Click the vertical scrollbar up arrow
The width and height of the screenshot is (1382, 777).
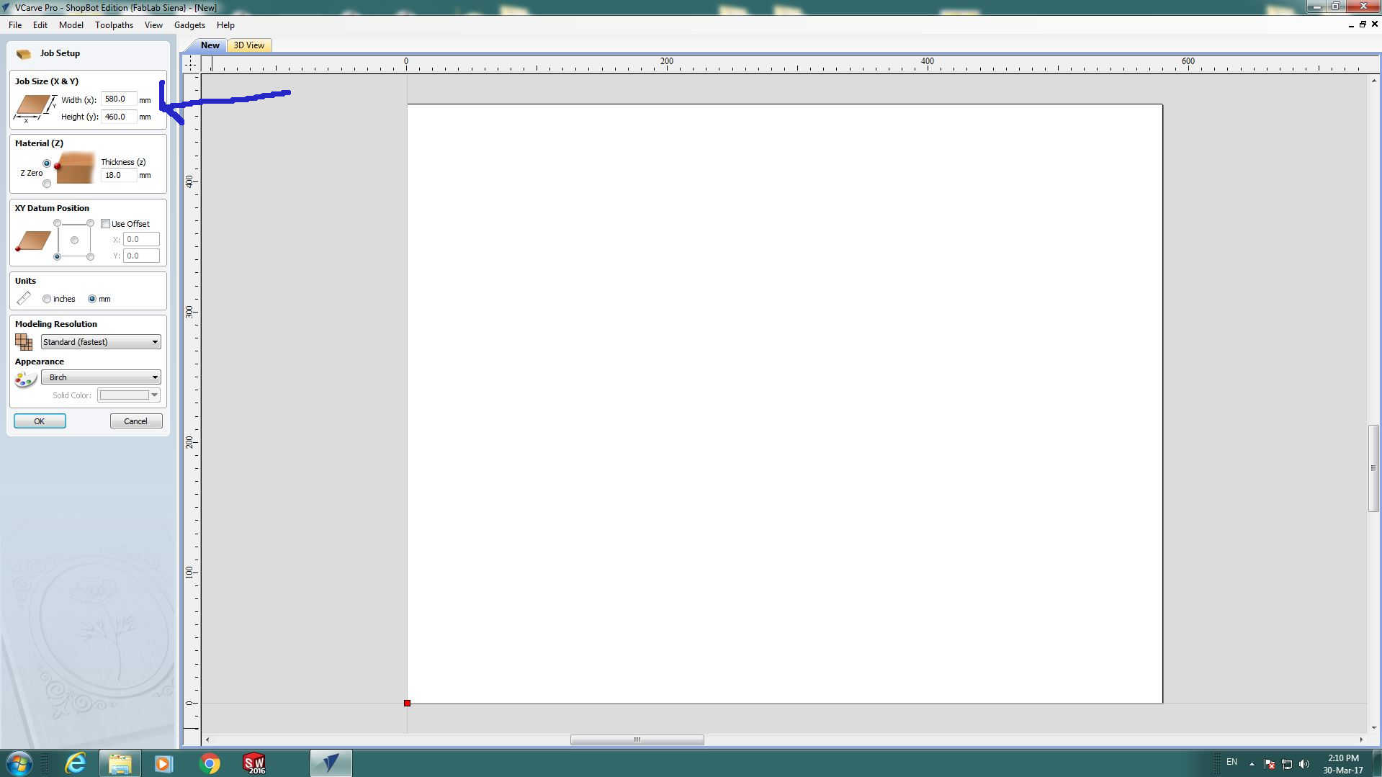click(1373, 81)
